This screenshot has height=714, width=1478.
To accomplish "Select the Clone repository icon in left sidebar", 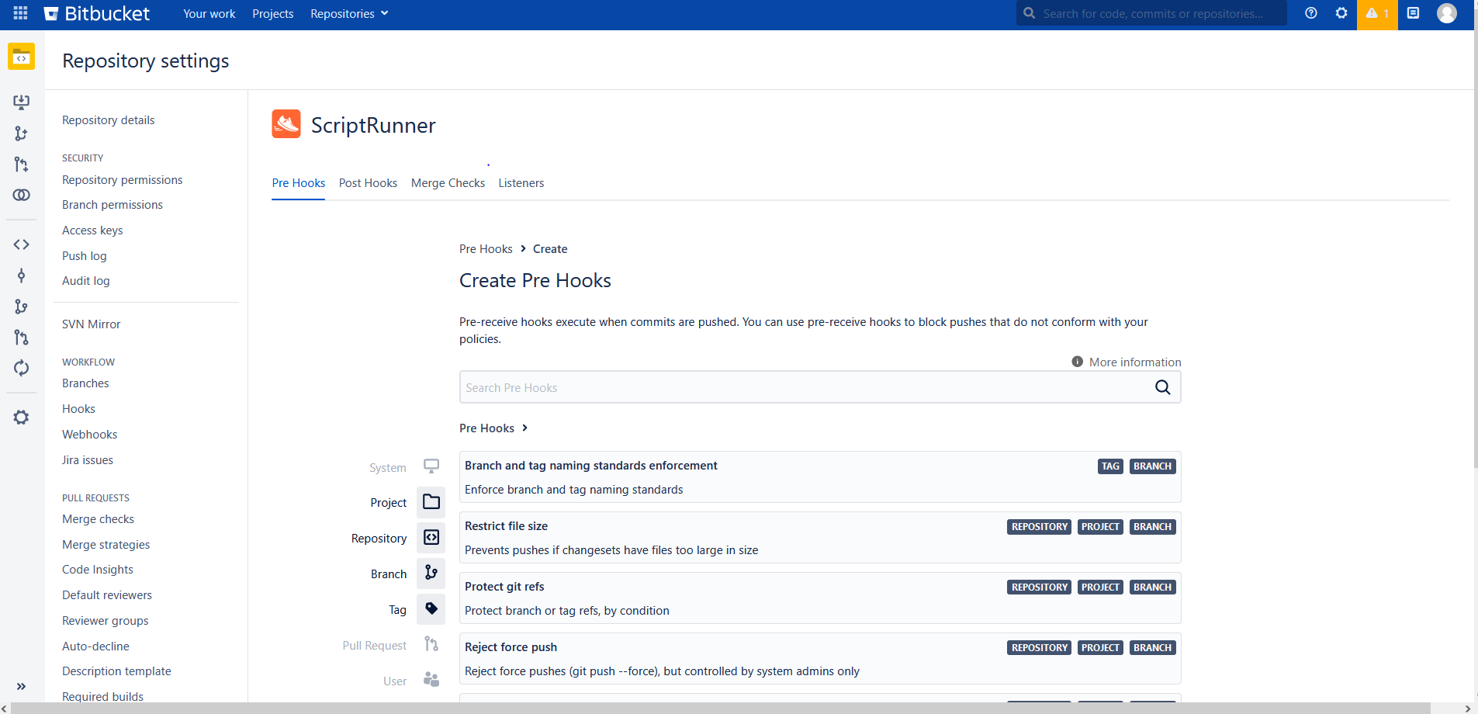I will tap(21, 102).
